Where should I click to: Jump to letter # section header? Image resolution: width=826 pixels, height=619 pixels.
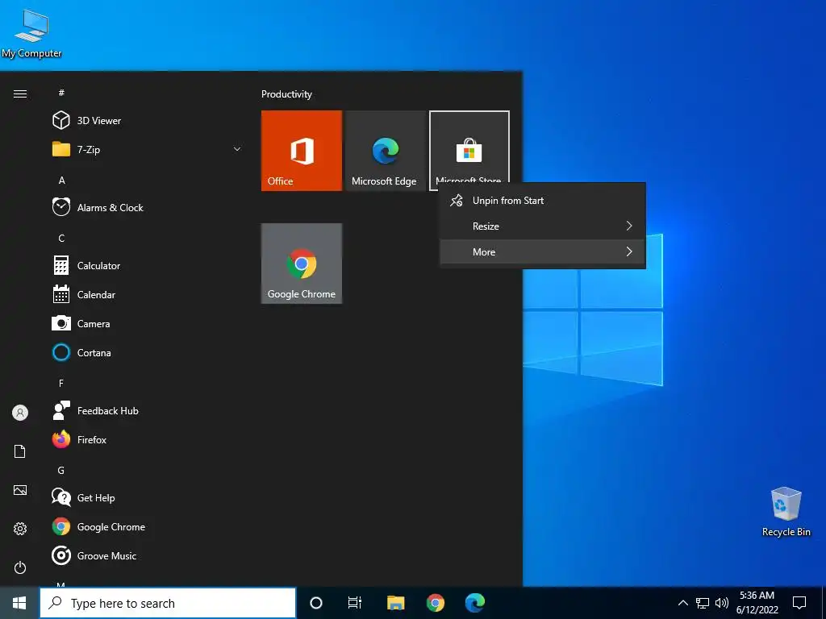pos(61,93)
